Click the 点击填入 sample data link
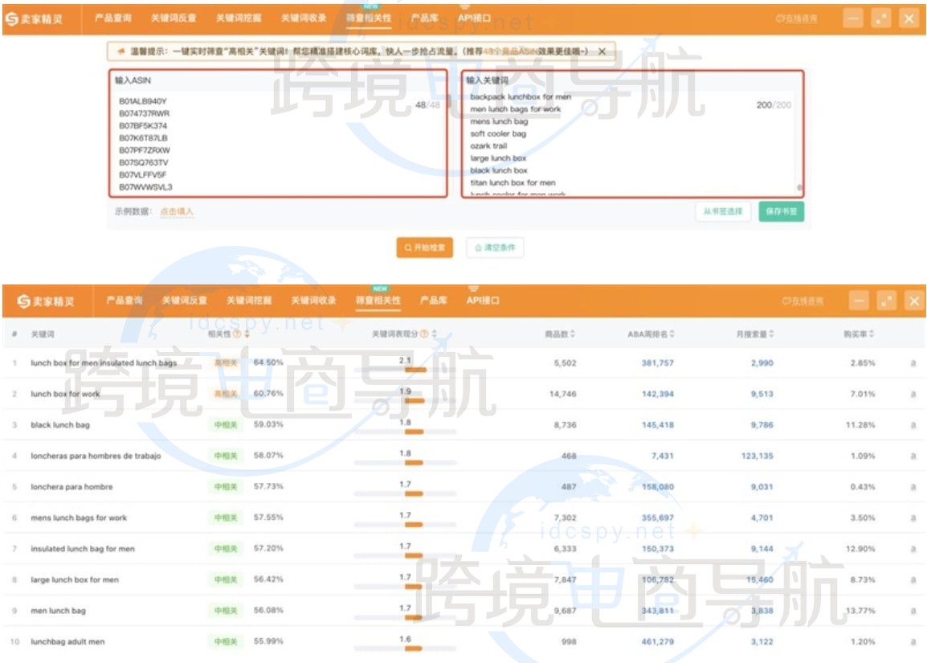927x663 pixels. tap(176, 211)
